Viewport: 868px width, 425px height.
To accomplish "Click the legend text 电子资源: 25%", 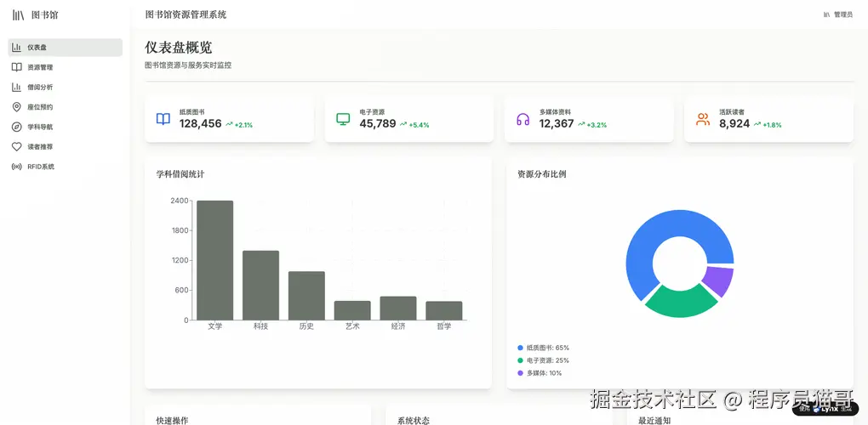I will [x=548, y=360].
